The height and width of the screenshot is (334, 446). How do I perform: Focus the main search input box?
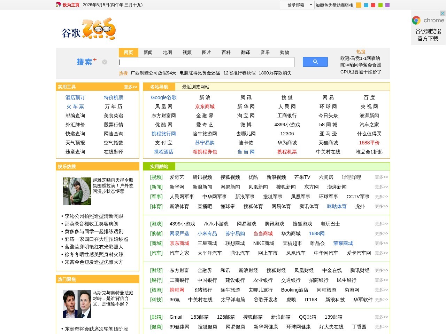pyautogui.click(x=207, y=62)
